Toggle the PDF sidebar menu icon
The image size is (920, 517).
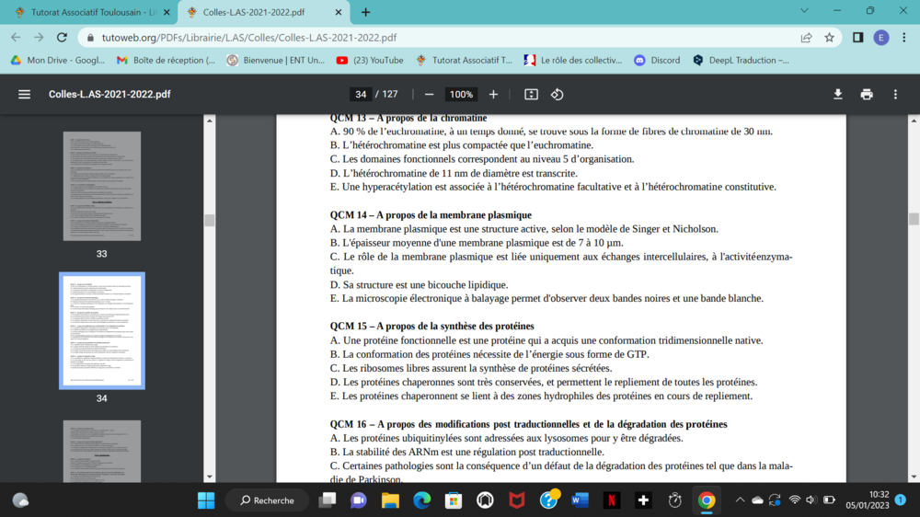point(24,95)
